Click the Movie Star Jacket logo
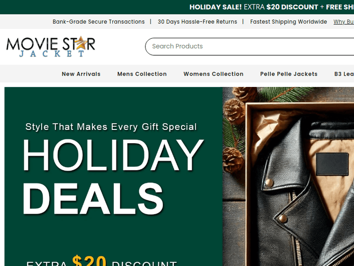 click(x=51, y=47)
